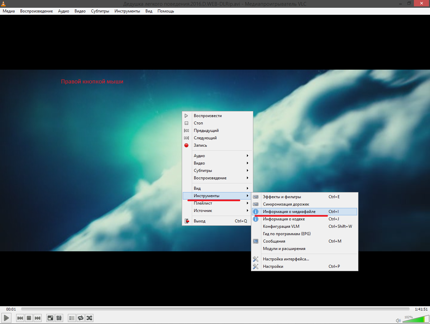Click the red Запись record item
Image resolution: width=430 pixels, height=324 pixels.
200,145
